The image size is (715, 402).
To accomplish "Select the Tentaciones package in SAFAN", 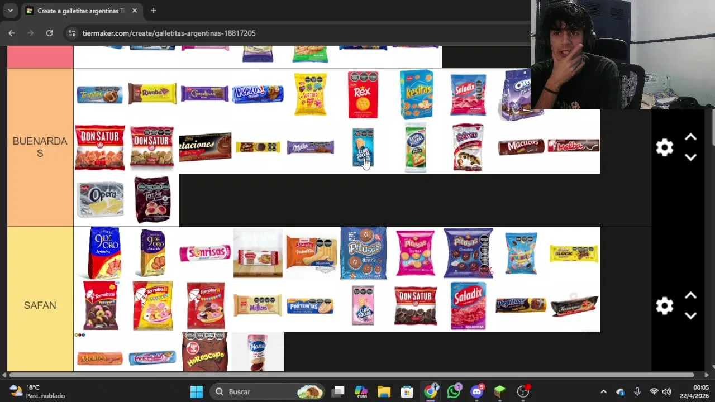I will [574, 305].
